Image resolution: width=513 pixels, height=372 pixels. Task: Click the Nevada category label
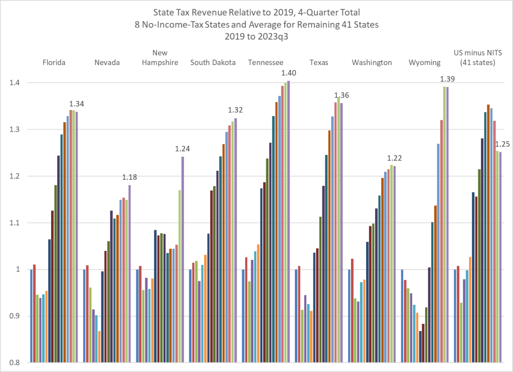coord(107,63)
